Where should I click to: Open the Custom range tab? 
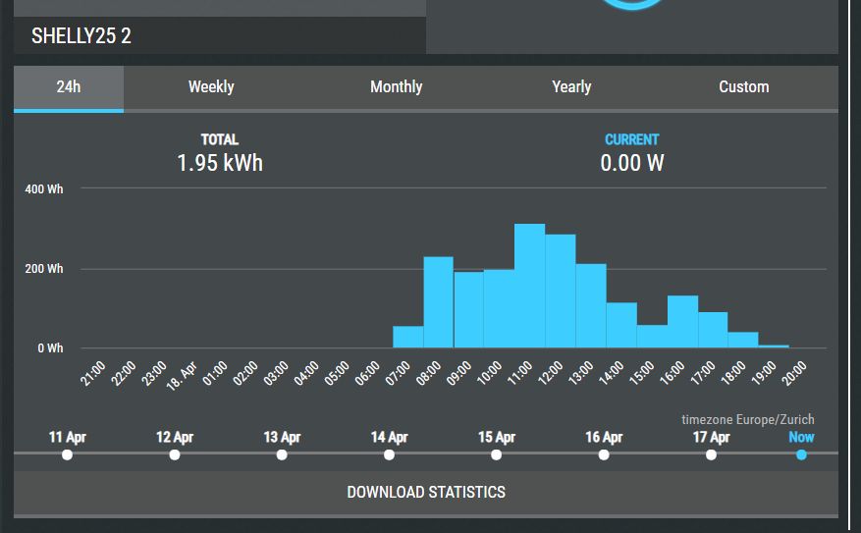pos(744,86)
